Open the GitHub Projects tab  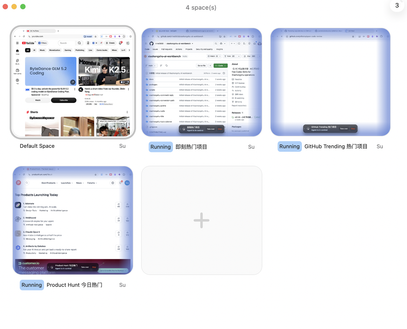coord(189,49)
